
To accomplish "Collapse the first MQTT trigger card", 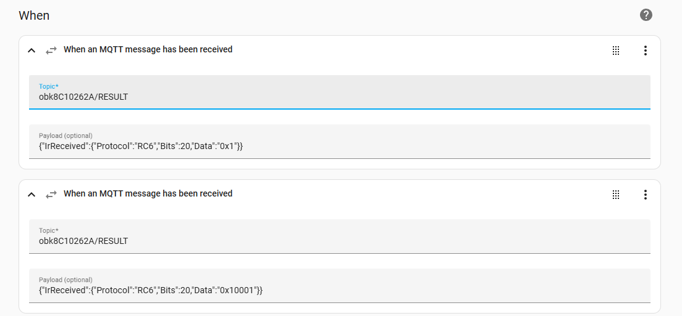I will tap(32, 51).
